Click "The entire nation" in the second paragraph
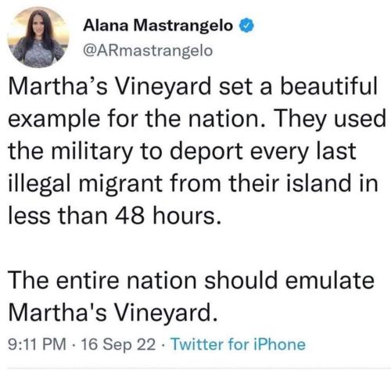 point(102,281)
